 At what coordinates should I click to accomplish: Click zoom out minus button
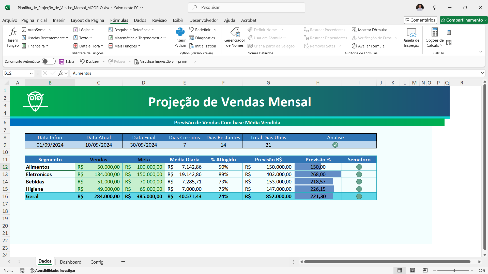click(x=435, y=270)
